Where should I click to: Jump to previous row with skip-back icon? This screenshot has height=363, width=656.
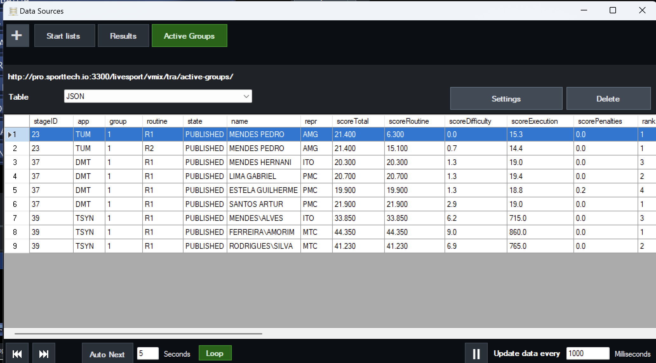click(x=17, y=353)
